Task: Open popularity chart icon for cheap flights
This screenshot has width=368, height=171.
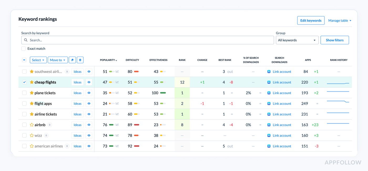Action: [117, 82]
